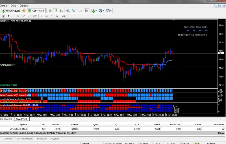Screen dimensions: 226x144
Task: Zoom out of the chart
Action: [74, 11]
